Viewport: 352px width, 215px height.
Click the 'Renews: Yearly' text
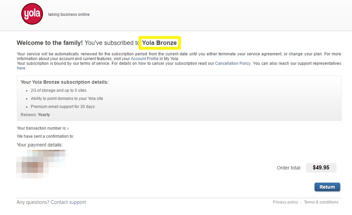coord(35,114)
